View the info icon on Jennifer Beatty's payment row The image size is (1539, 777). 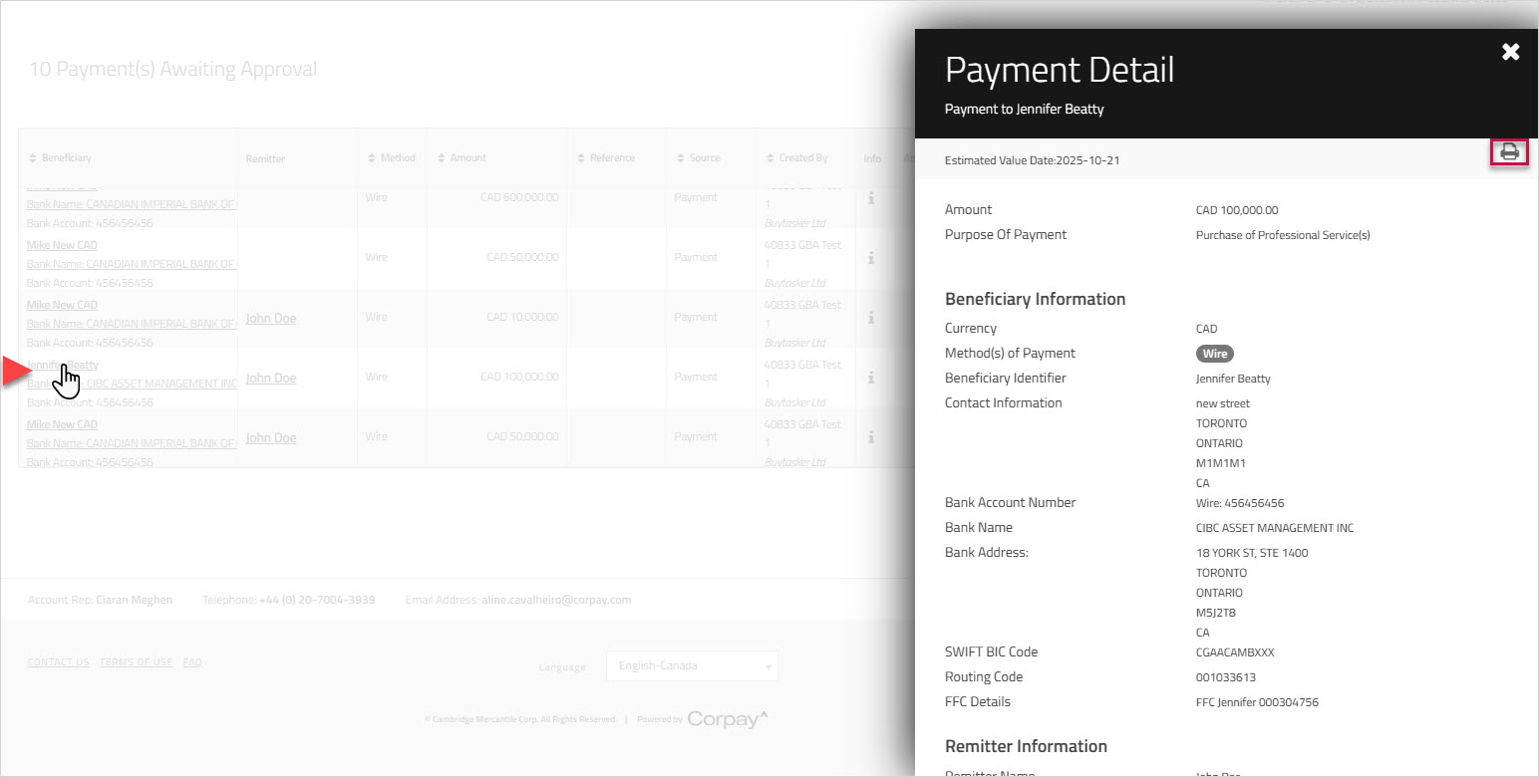pos(872,379)
